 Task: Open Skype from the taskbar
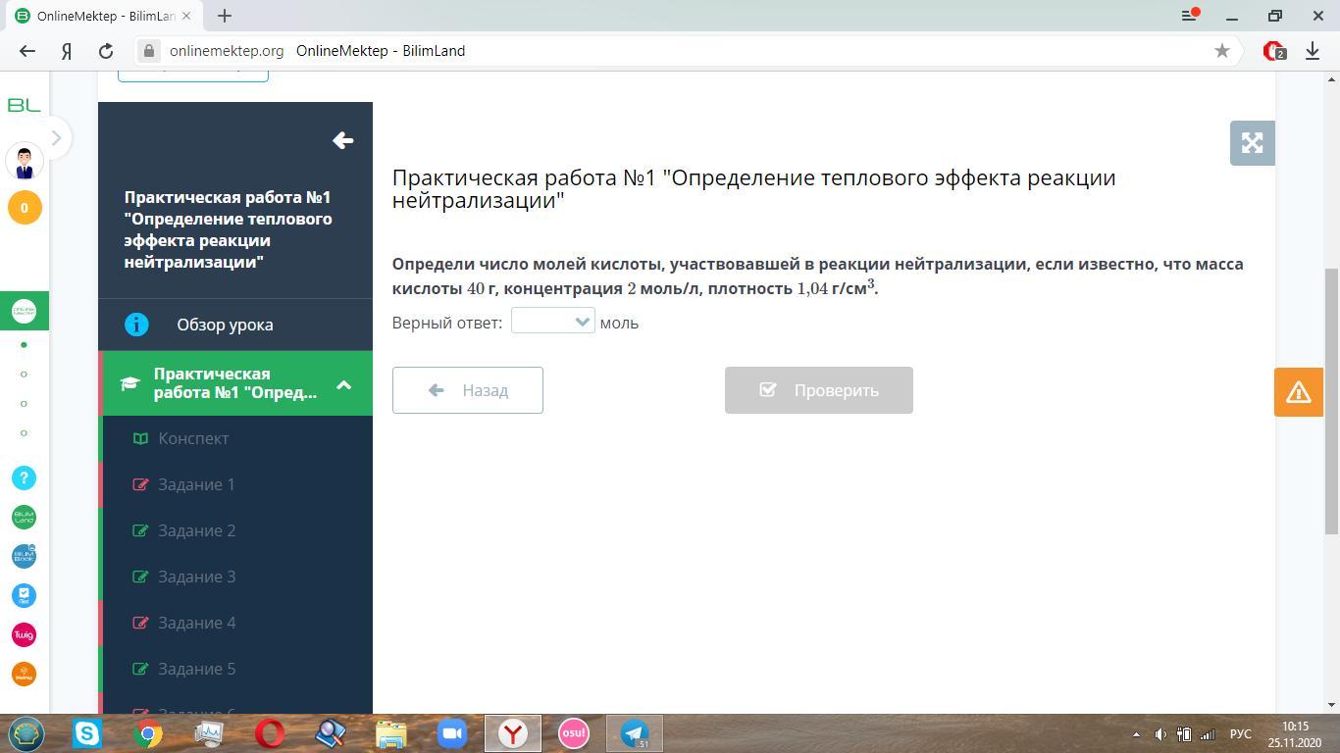(x=87, y=733)
